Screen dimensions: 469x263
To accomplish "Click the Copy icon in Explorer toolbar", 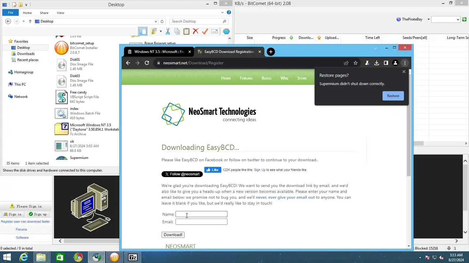I will click(177, 31).
